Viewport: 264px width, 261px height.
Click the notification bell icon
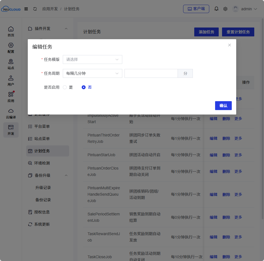(216, 9)
